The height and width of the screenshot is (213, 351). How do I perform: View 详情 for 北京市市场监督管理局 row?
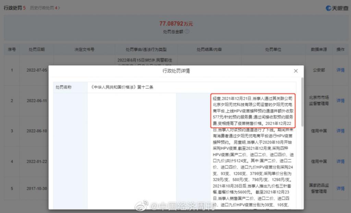pyautogui.click(x=340, y=101)
